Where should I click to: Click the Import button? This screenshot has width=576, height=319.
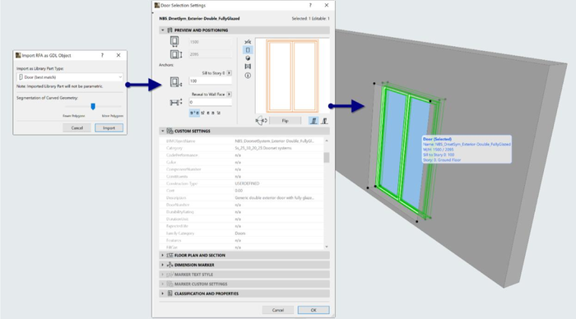[109, 127]
